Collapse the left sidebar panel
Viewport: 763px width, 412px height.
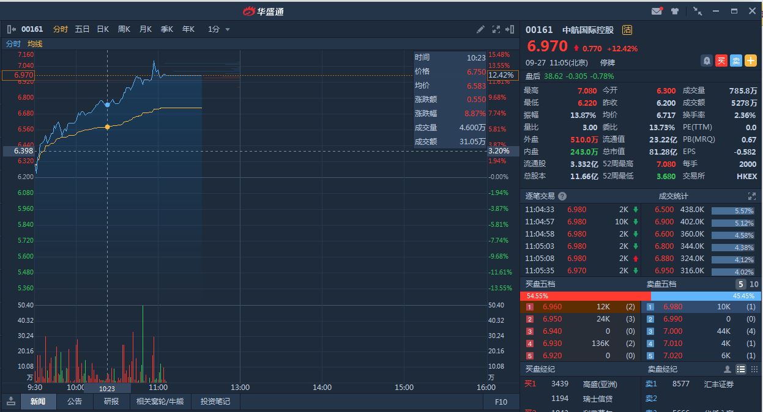11,29
